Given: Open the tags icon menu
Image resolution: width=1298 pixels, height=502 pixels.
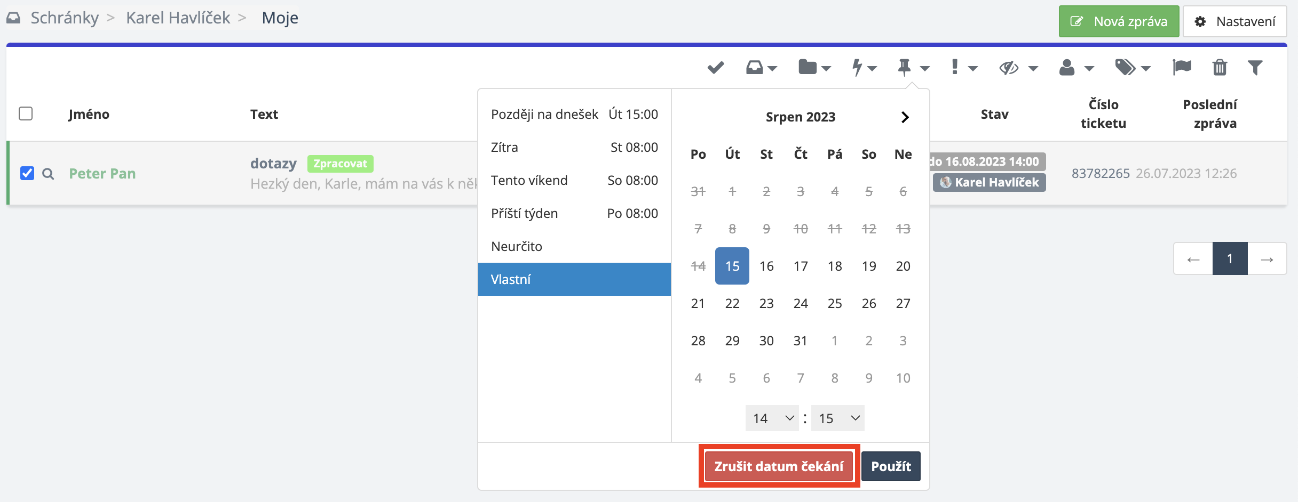Looking at the screenshot, I should (x=1132, y=68).
